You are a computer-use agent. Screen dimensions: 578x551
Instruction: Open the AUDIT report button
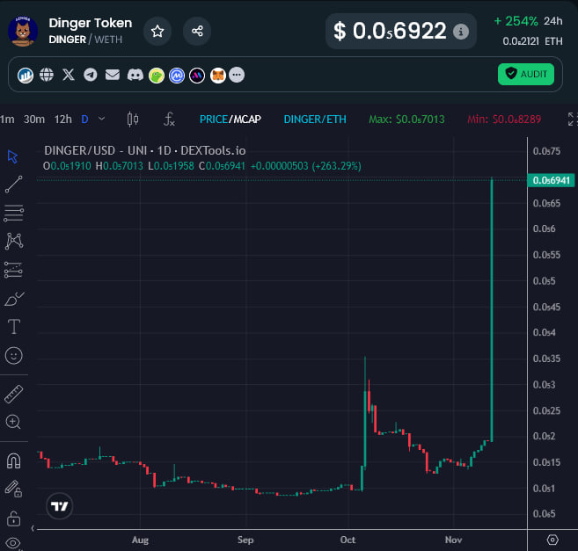click(x=526, y=75)
